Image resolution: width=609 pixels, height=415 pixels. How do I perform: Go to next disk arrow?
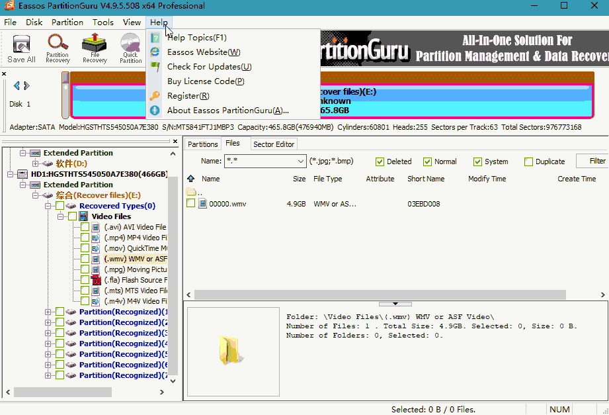(x=26, y=85)
